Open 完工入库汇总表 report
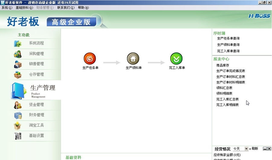Screen dimensions: 272x160 click(227, 99)
